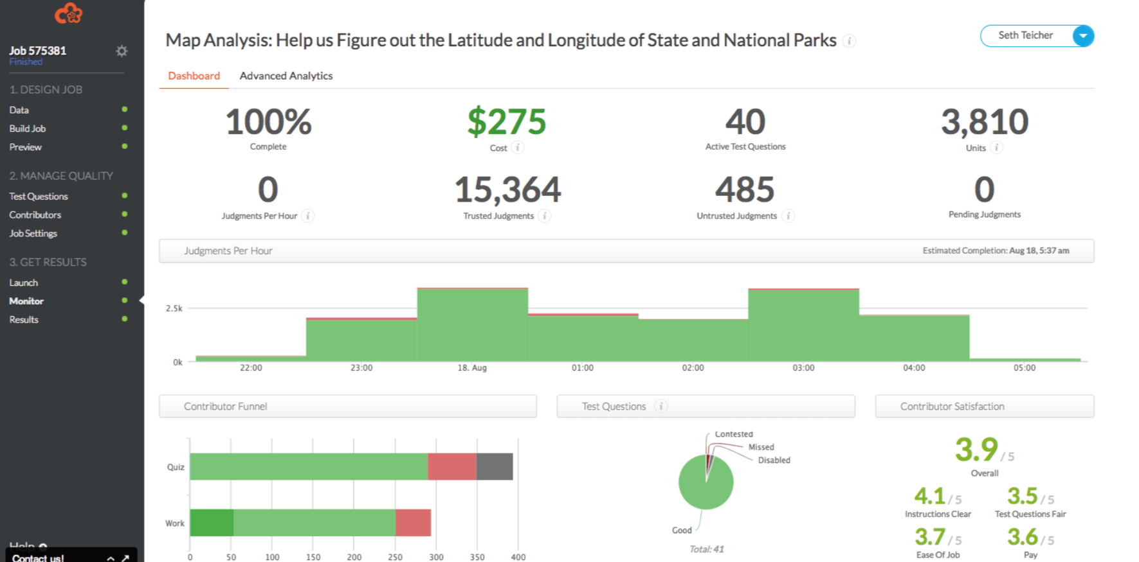Viewport: 1139px width, 562px height.
Task: Pop out the Contact us widget arrow
Action: coord(125,558)
